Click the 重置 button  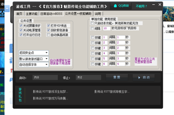(x=117, y=77)
